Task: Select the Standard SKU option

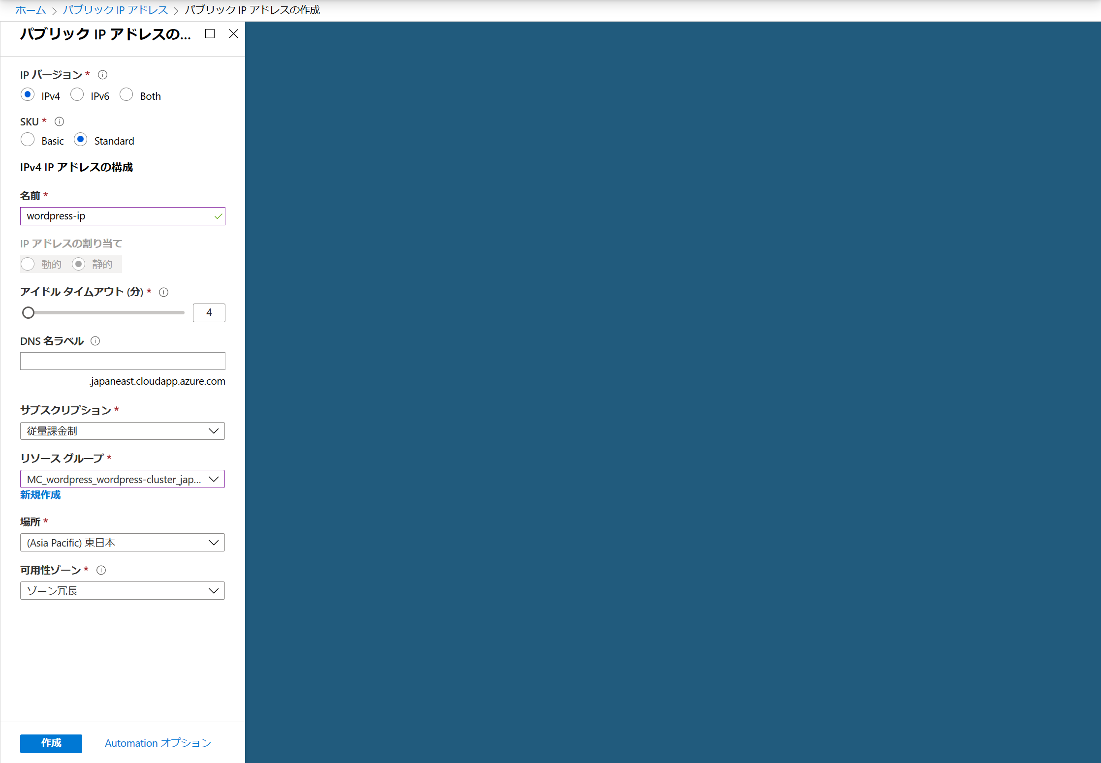Action: (x=80, y=140)
